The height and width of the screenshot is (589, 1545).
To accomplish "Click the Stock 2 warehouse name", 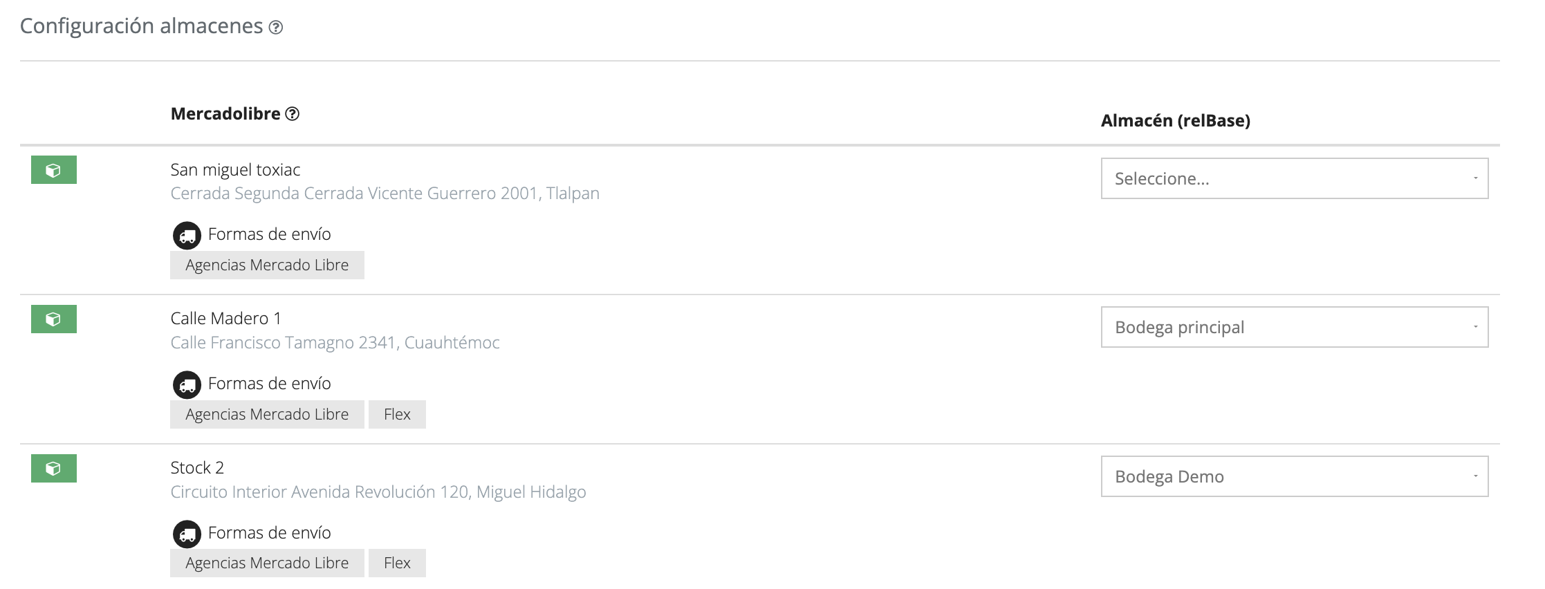I will [197, 468].
